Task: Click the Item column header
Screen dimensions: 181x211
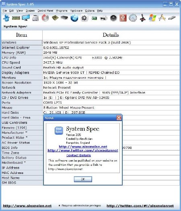Action: 22,35
